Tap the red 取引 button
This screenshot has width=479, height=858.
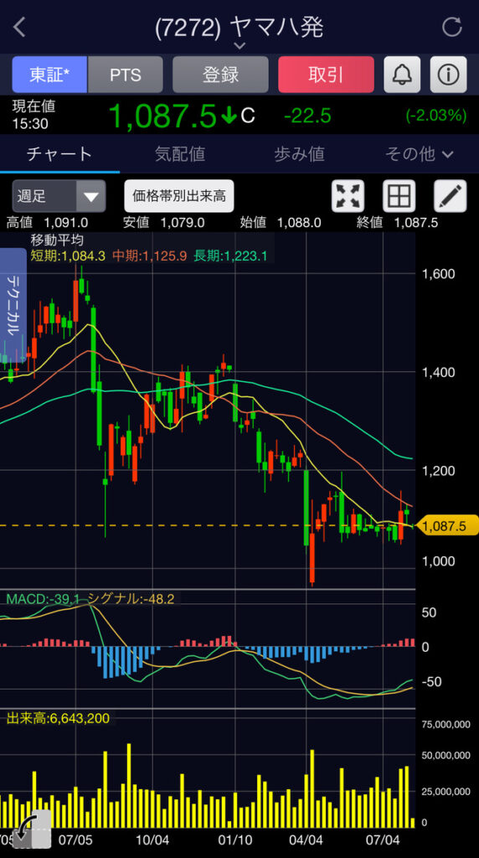[x=326, y=75]
